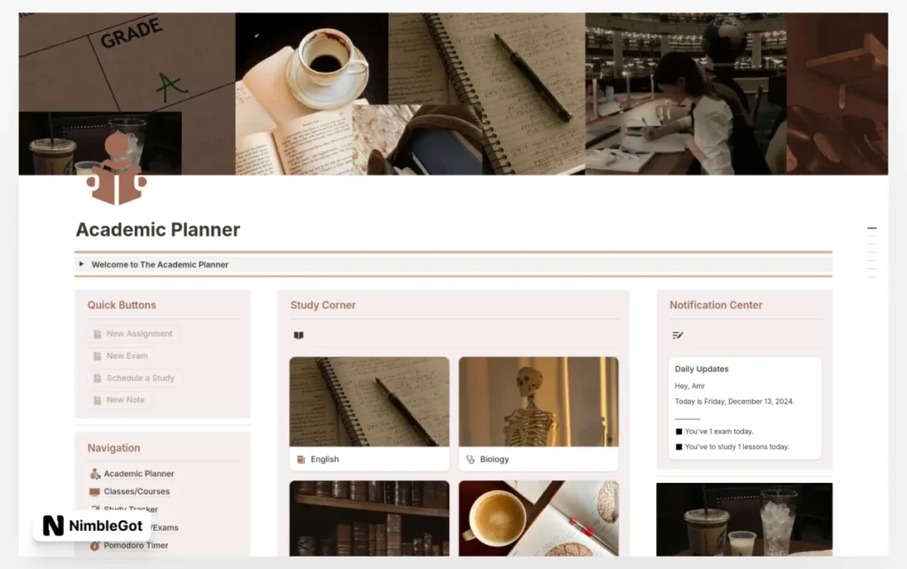Click the Notification Center heading
The height and width of the screenshot is (569, 907).
(x=716, y=305)
